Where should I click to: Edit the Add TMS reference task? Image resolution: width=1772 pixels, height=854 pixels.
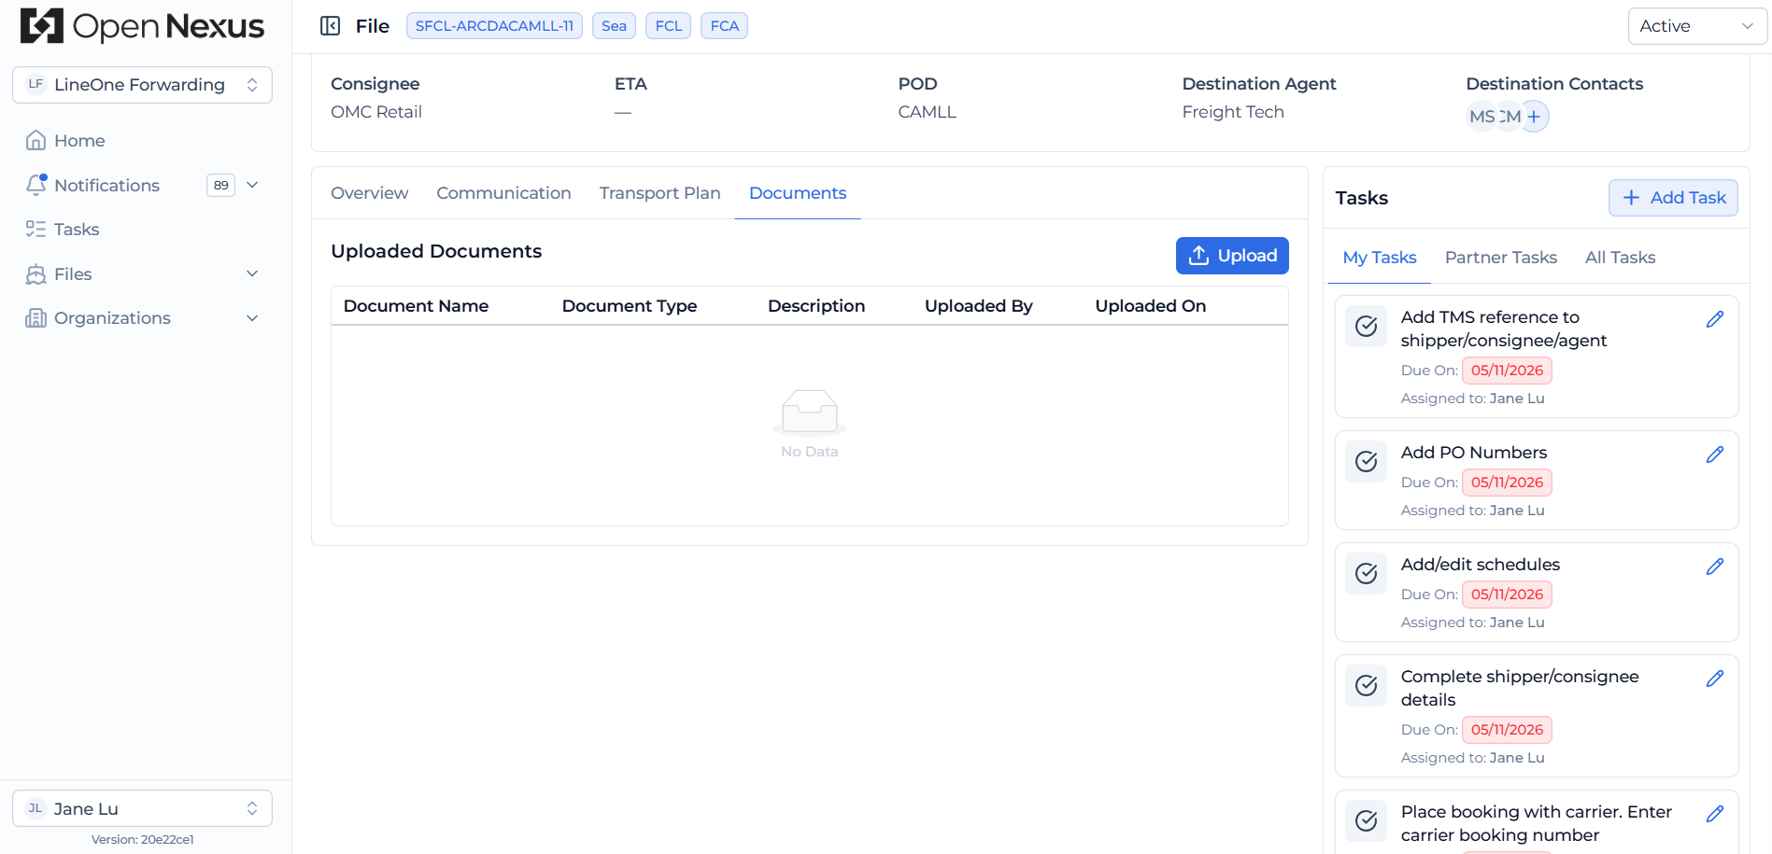tap(1715, 319)
